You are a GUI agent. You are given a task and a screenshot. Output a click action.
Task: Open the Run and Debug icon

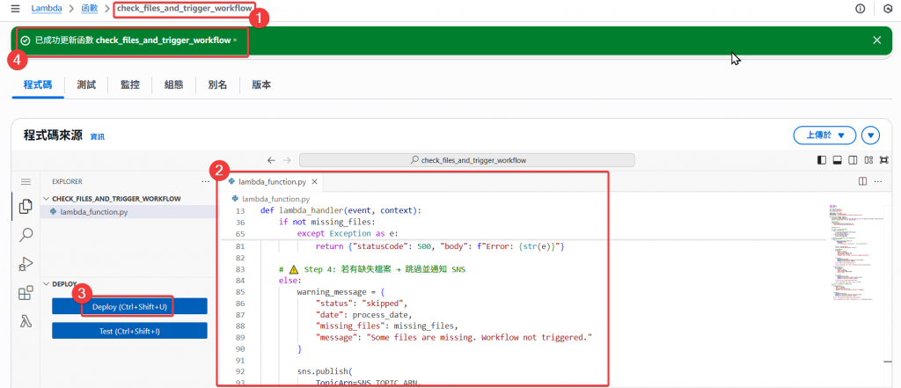click(x=26, y=264)
